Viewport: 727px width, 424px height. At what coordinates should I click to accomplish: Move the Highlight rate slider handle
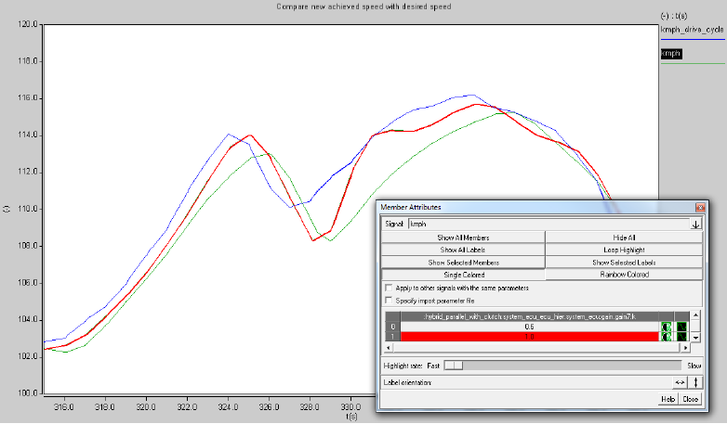coord(453,366)
